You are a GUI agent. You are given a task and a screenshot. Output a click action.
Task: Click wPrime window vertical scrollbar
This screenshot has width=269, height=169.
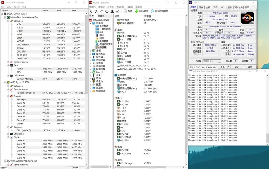[268, 138]
